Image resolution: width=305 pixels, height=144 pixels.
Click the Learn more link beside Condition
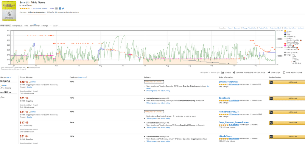tap(82, 77)
